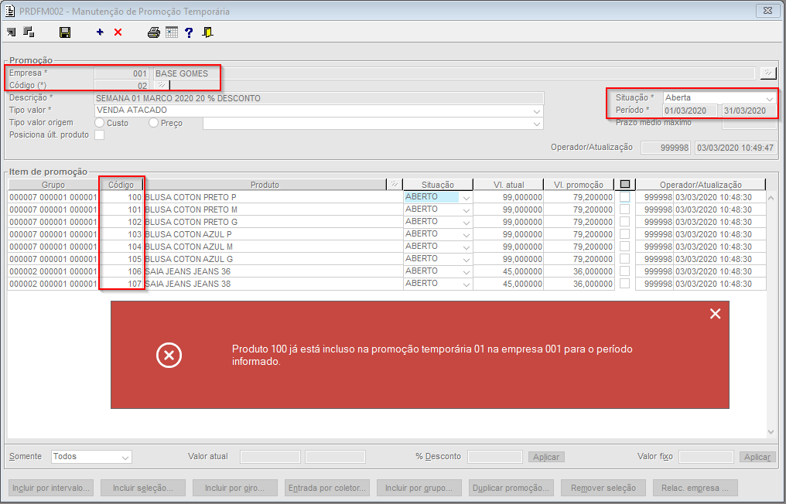Click the save diskette icon in toolbar

tap(65, 32)
